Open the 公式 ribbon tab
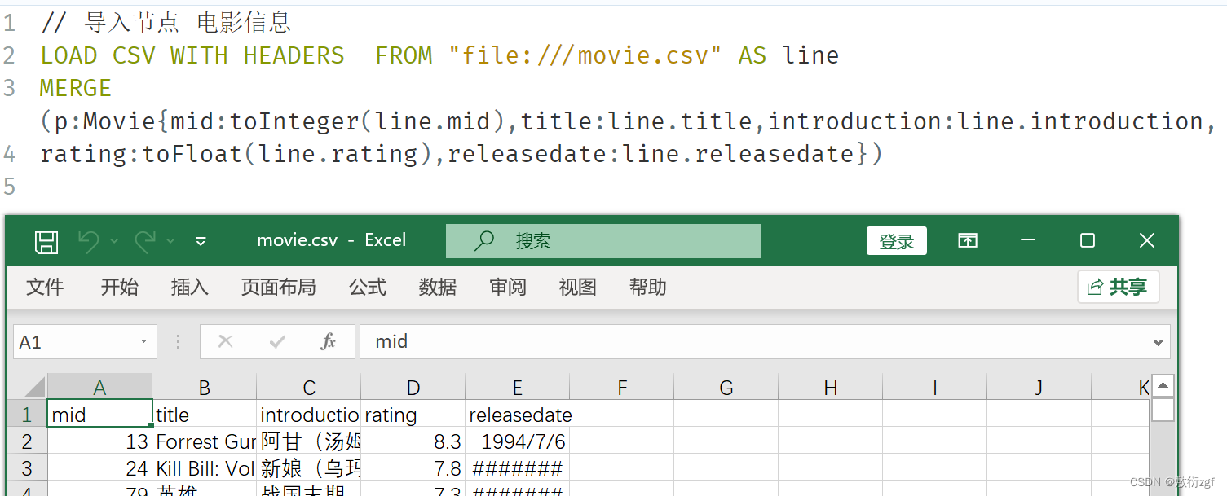 (x=368, y=287)
